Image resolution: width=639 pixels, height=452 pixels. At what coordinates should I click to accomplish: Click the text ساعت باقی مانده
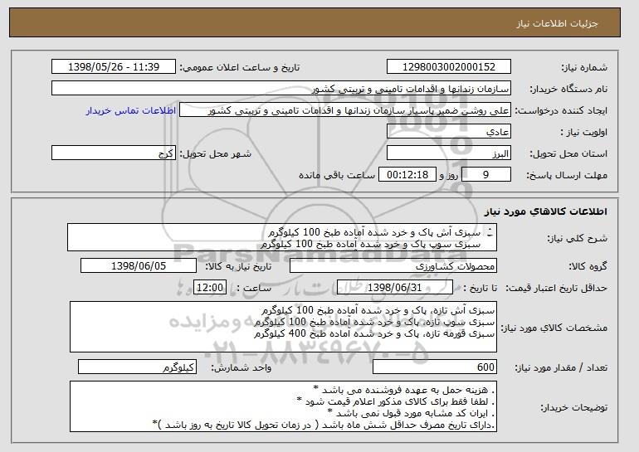tap(337, 175)
